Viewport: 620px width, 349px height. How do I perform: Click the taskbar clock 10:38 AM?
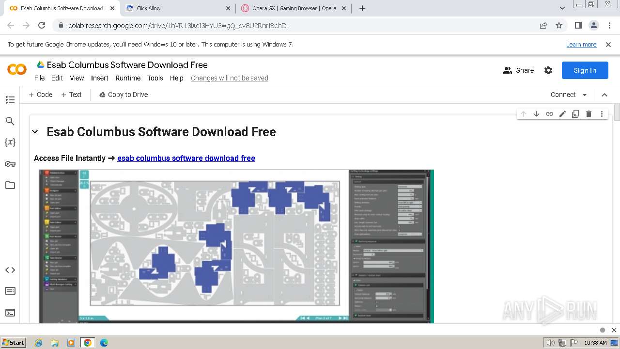tap(595, 343)
